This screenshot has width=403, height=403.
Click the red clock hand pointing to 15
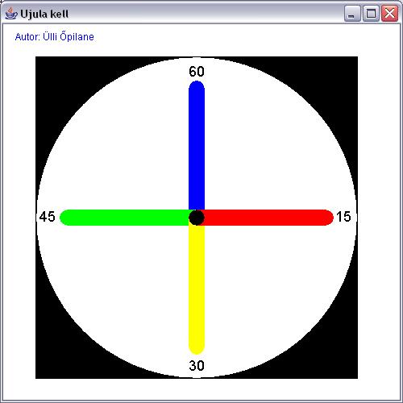268,218
